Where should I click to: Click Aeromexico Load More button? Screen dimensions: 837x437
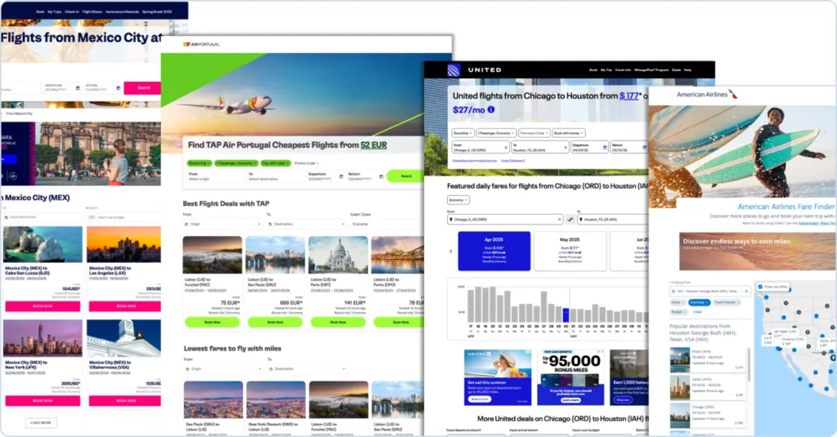[x=41, y=422]
